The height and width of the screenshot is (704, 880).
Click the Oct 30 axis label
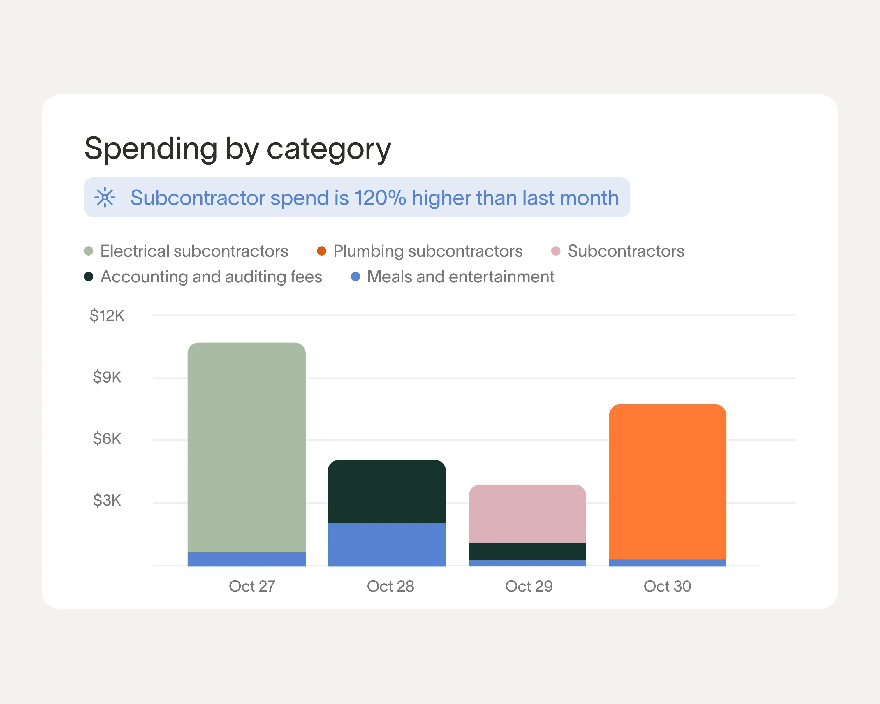[x=667, y=586]
